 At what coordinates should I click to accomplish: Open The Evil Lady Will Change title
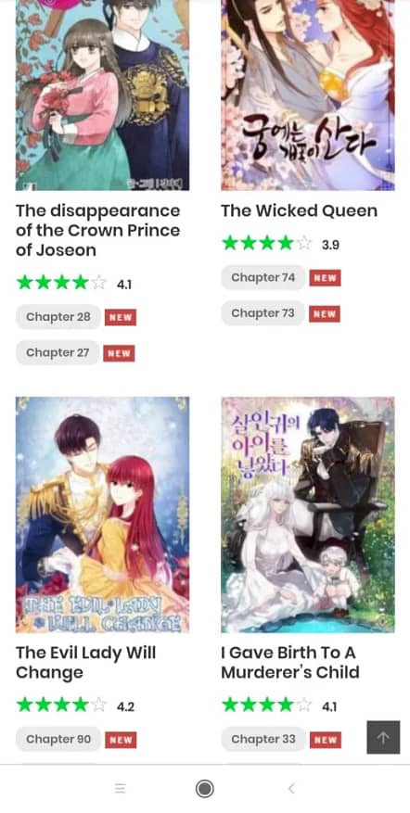point(85,663)
